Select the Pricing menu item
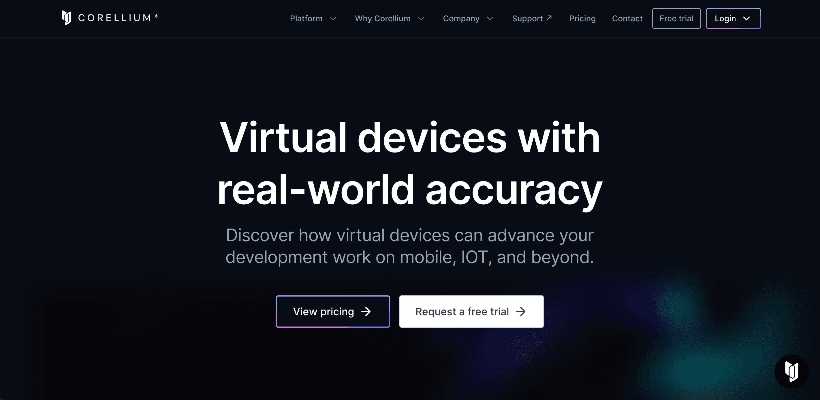The height and width of the screenshot is (400, 820). [582, 18]
